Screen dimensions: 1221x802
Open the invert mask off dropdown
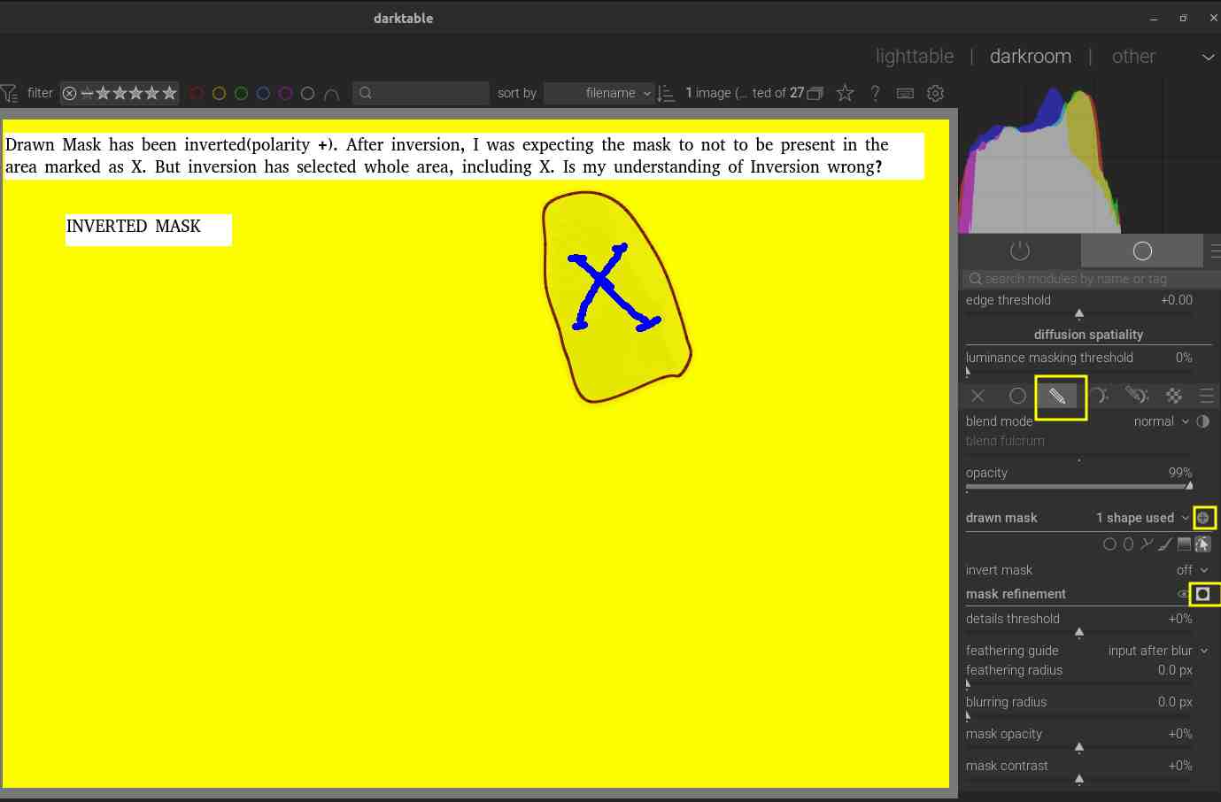pyautogui.click(x=1192, y=570)
